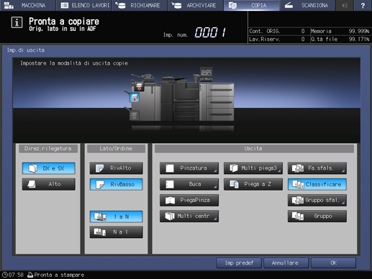Open Multi piega3 tri-fold options
This screenshot has width=372, height=279.
[253, 168]
